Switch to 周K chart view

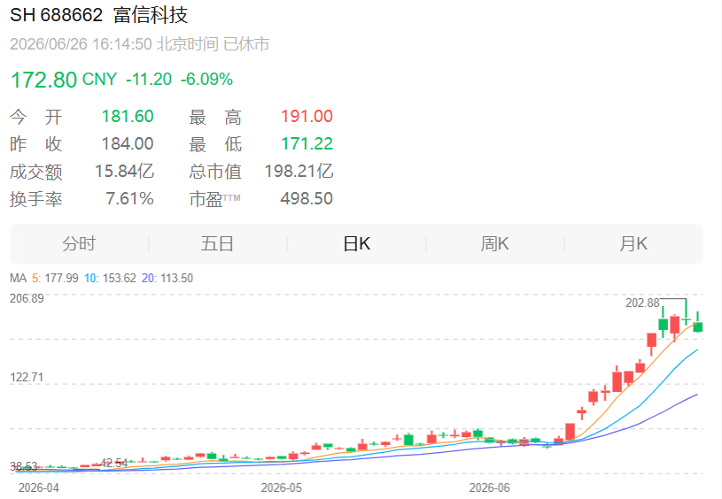click(495, 244)
